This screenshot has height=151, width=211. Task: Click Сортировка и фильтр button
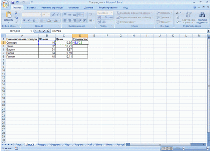coord(189,18)
